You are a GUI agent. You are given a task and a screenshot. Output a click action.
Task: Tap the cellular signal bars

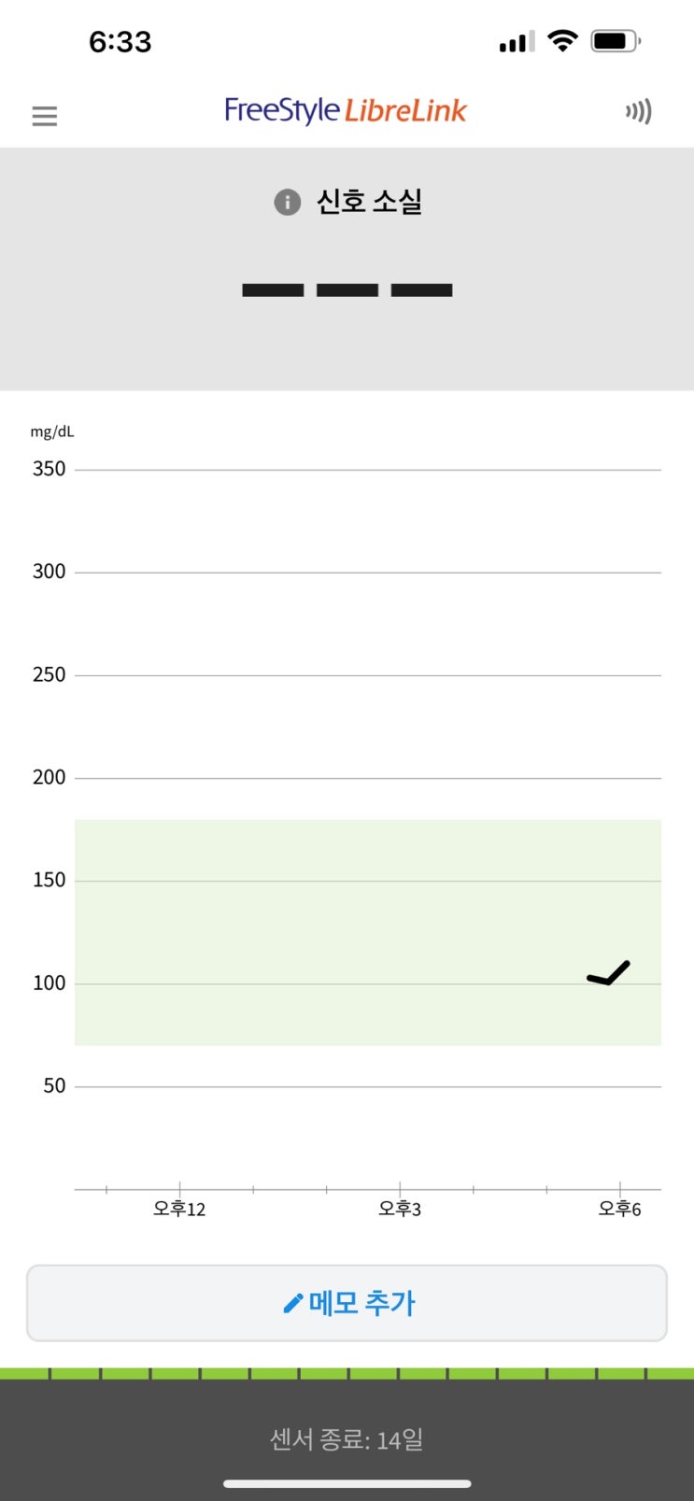517,42
